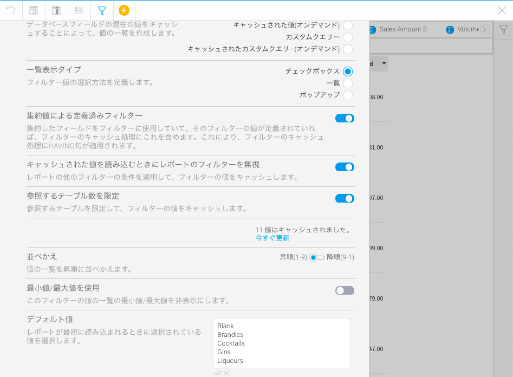Switch sort order slider to 降順(9-1)

click(x=320, y=257)
